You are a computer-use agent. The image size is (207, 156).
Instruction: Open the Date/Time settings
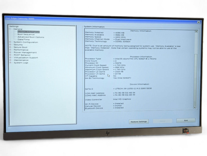24,39
